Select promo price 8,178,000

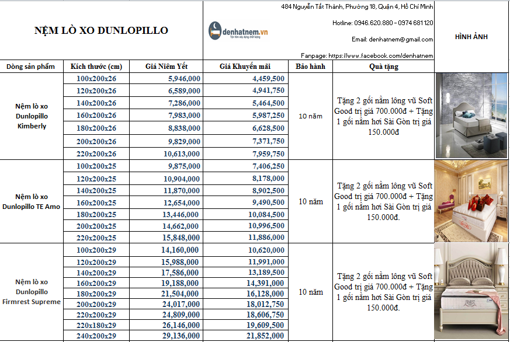coord(245,179)
